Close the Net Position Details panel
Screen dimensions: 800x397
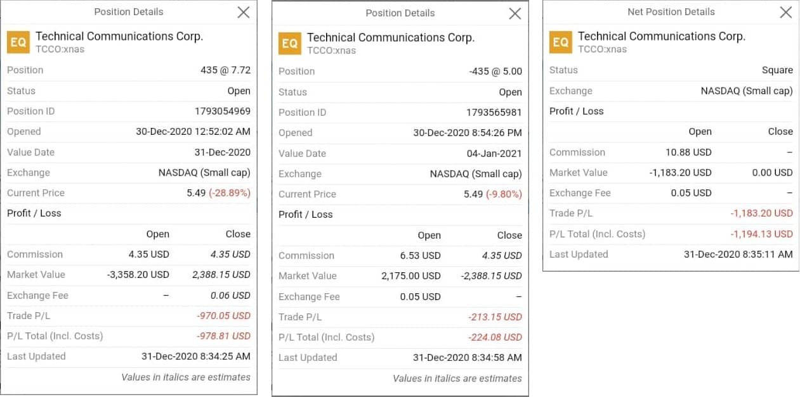786,12
